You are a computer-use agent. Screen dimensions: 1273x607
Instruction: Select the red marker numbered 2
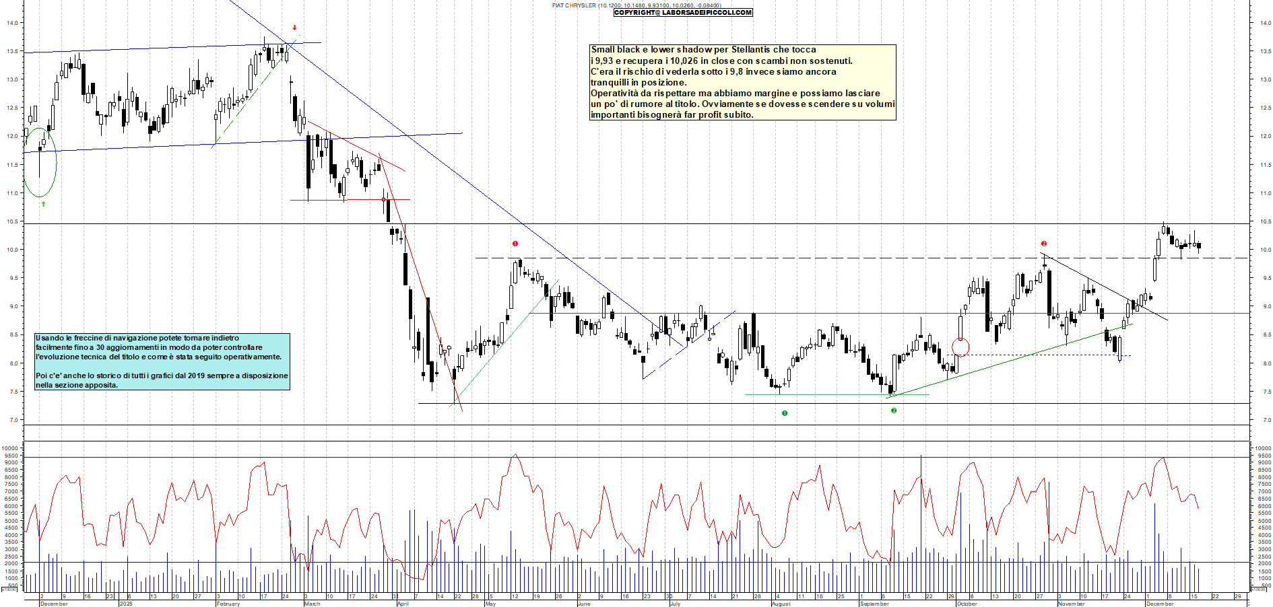coord(1044,244)
